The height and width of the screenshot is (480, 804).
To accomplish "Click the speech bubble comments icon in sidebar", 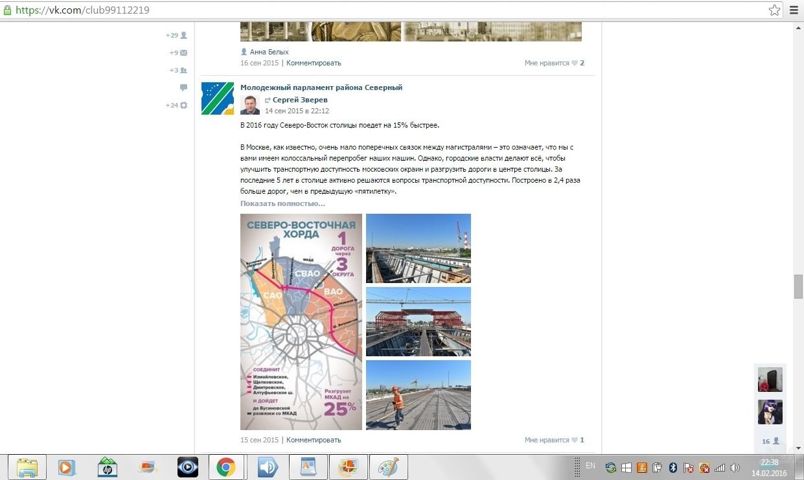I will [x=183, y=87].
